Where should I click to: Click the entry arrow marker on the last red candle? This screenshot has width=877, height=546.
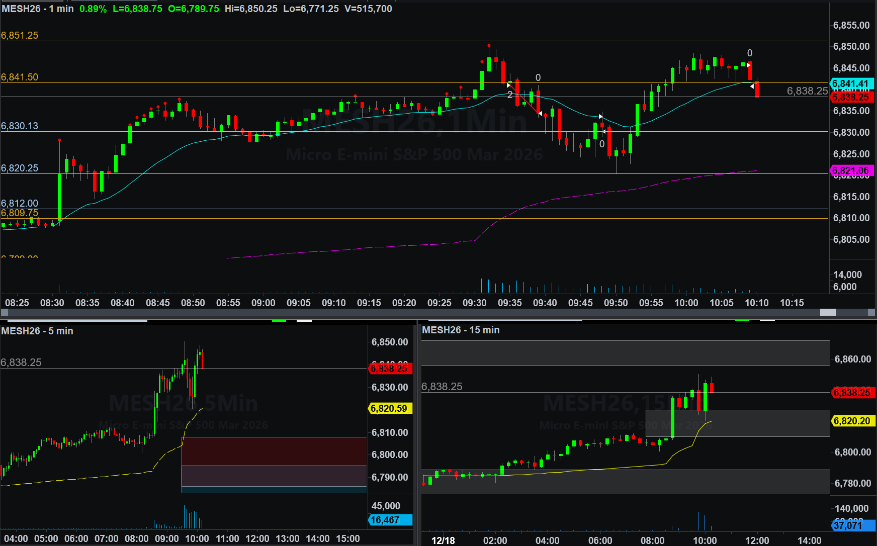pyautogui.click(x=748, y=65)
